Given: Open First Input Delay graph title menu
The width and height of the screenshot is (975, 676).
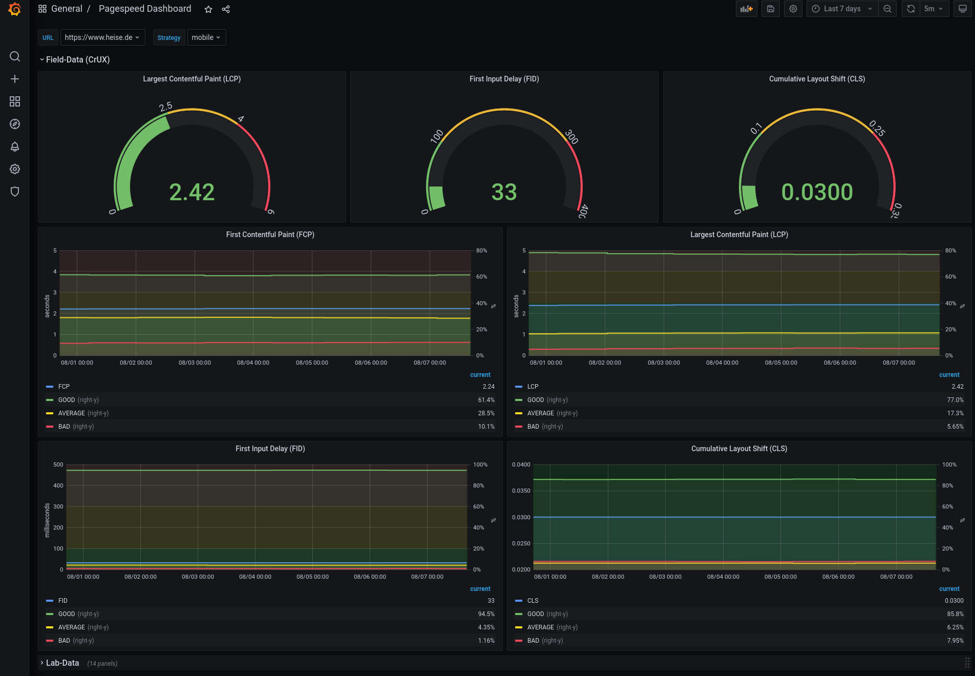Looking at the screenshot, I should click(270, 449).
